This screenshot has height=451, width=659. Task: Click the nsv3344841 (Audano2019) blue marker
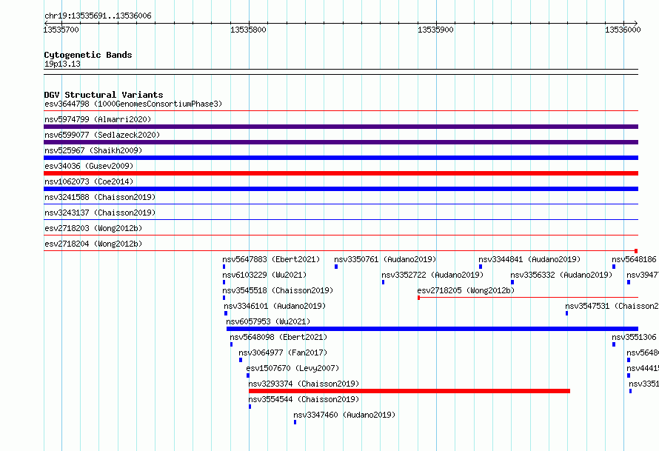[481, 267]
